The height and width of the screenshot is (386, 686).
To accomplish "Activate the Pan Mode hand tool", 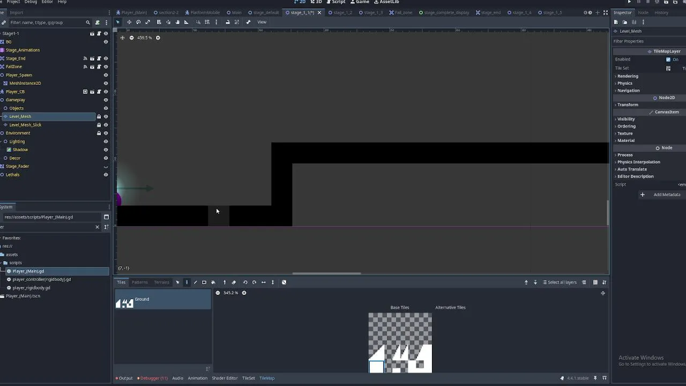I will pyautogui.click(x=177, y=22).
